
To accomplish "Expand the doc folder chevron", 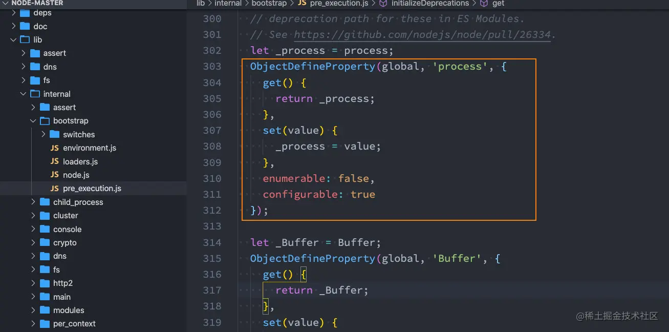I will (x=13, y=26).
